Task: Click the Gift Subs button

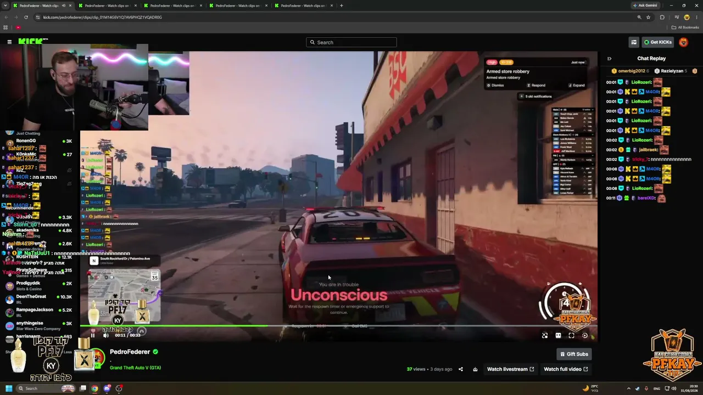Action: [574, 354]
